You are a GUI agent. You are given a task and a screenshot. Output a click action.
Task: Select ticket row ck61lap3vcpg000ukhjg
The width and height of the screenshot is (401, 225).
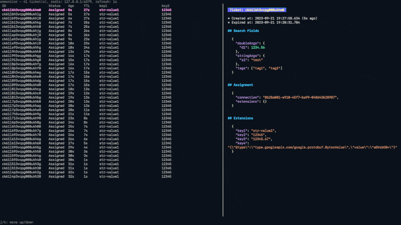coord(87,31)
